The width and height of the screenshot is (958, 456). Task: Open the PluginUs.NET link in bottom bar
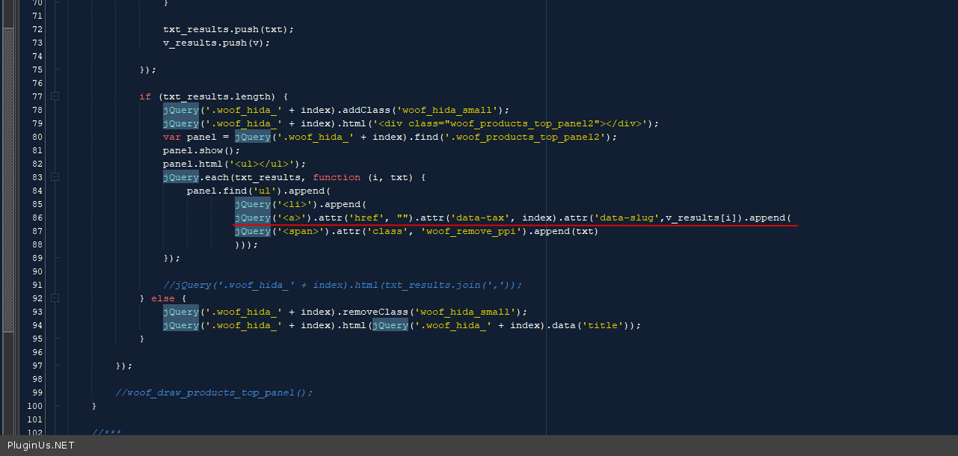point(41,446)
